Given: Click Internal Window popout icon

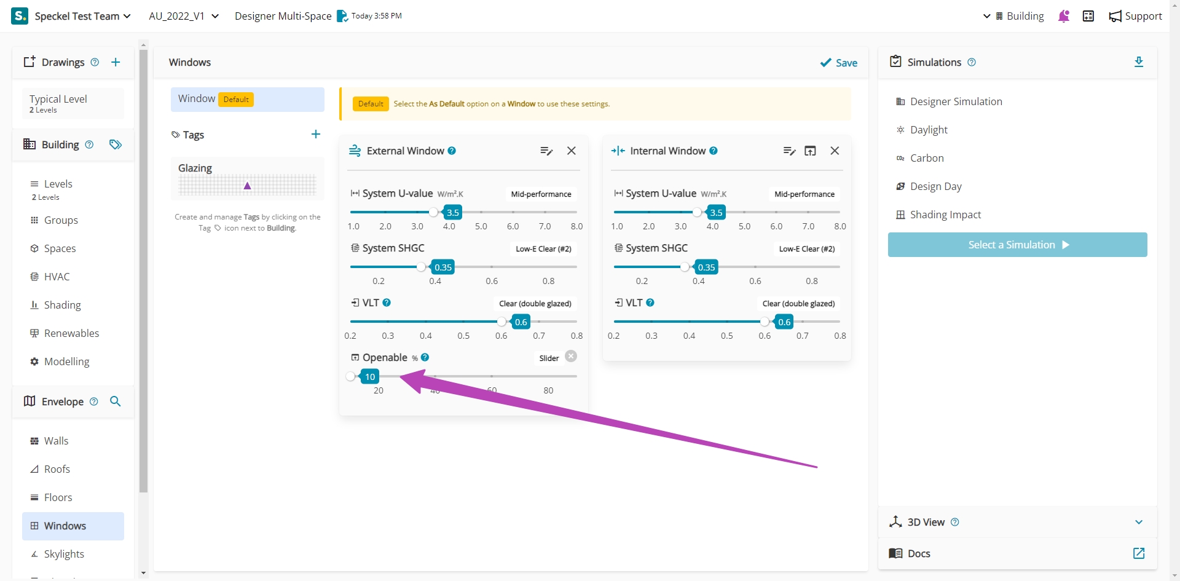Looking at the screenshot, I should coord(810,151).
